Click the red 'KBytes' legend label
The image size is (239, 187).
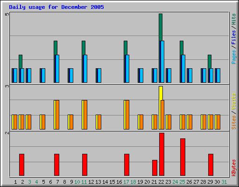pos(233,168)
